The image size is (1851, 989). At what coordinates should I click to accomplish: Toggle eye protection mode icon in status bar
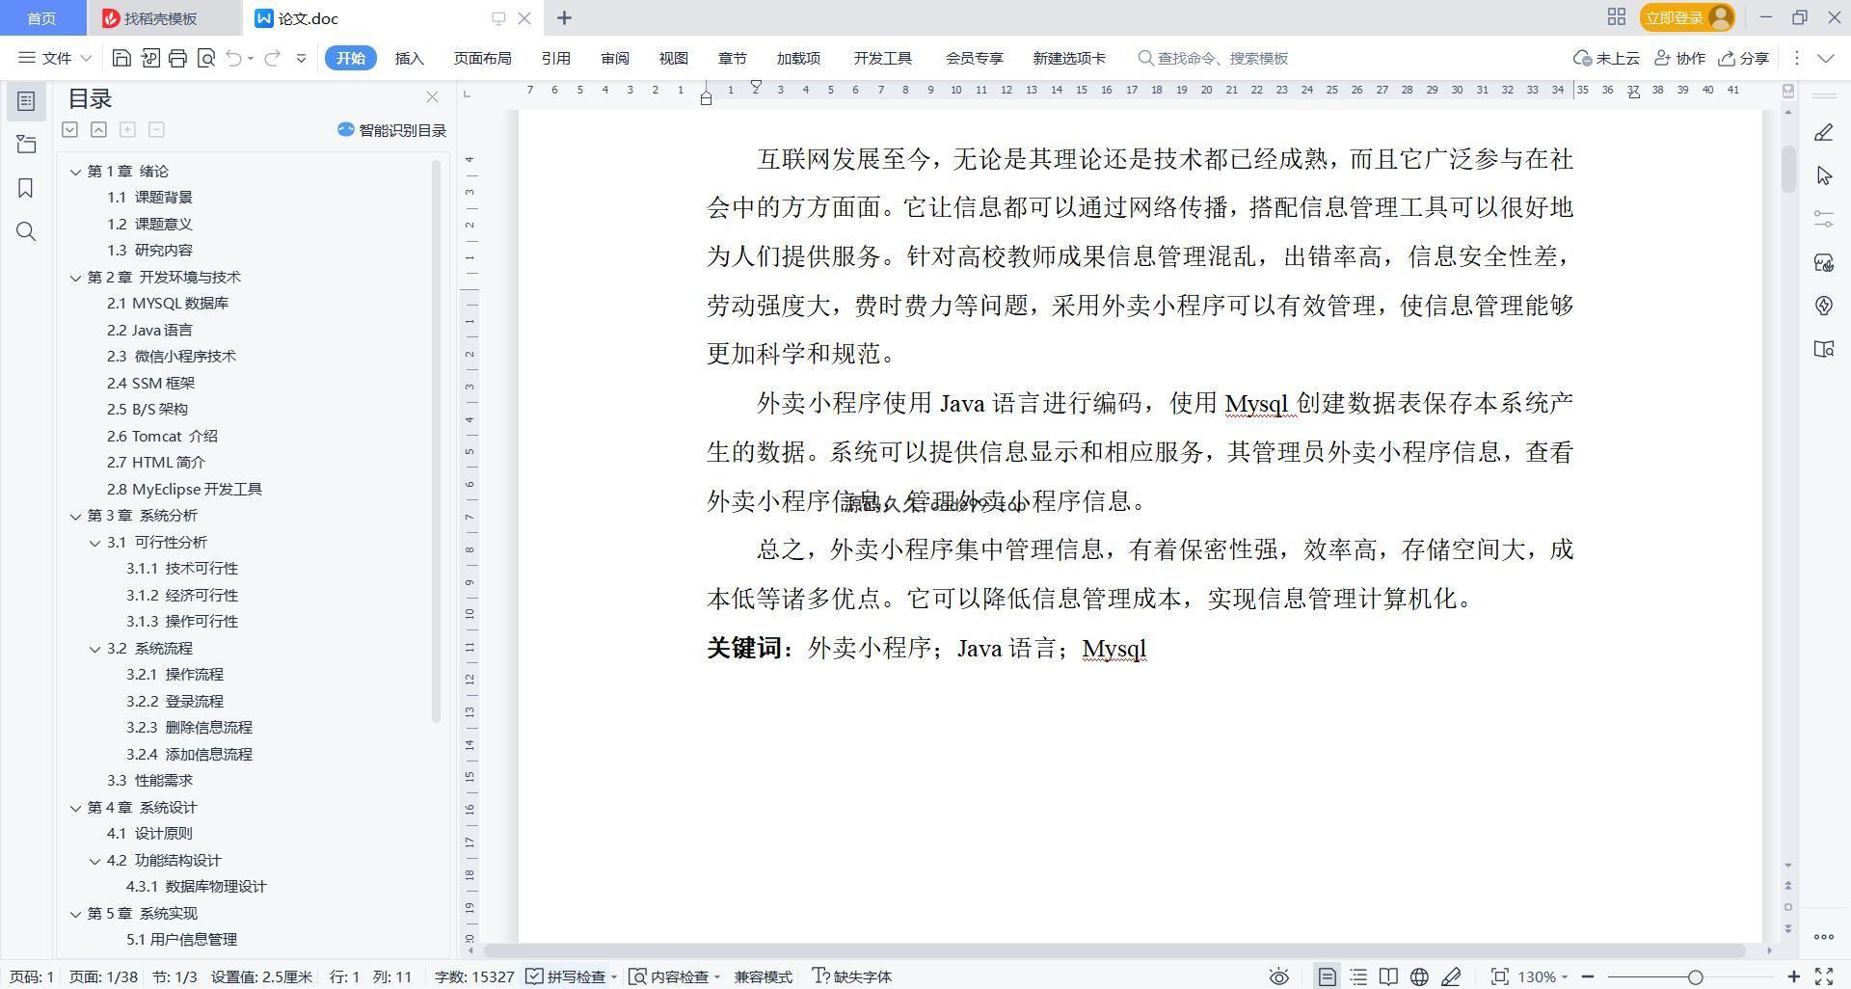coord(1278,976)
